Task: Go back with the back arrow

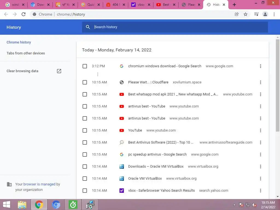Action: click(x=6, y=14)
